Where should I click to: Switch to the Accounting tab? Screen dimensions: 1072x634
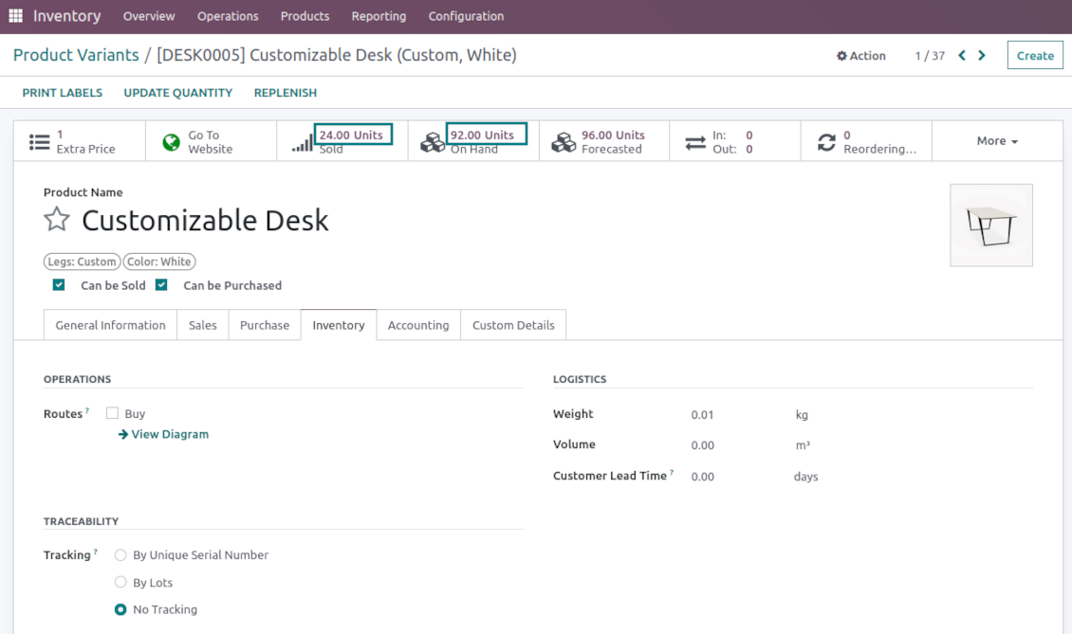pyautogui.click(x=418, y=325)
